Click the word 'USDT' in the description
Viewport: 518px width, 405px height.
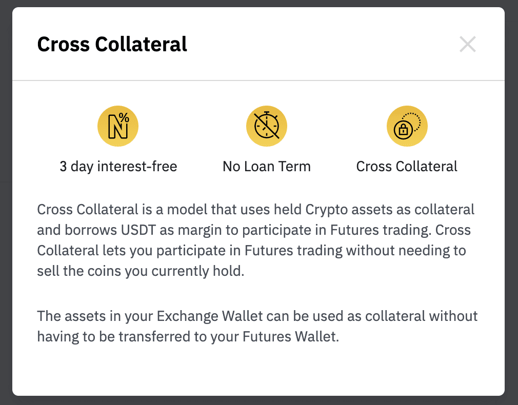pyautogui.click(x=138, y=230)
